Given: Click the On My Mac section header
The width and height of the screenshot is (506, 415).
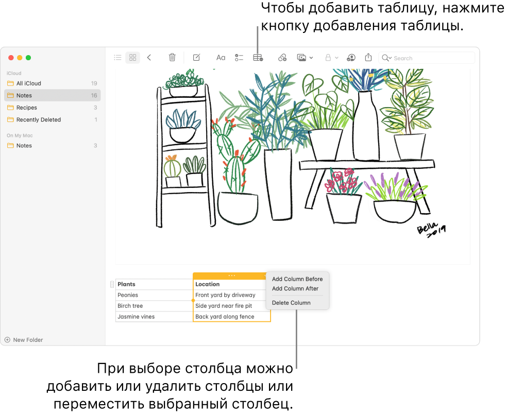Looking at the screenshot, I should tap(20, 135).
